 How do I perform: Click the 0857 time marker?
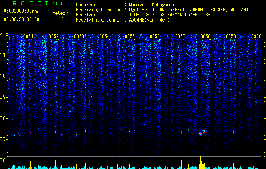pos(180,36)
